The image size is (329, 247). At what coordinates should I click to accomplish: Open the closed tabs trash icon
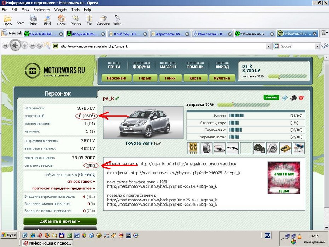pyautogui.click(x=324, y=33)
